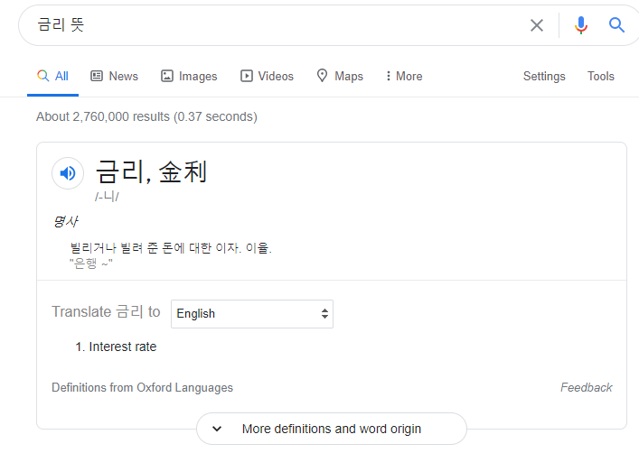
Task: Open the All results tab
Action: 53,76
